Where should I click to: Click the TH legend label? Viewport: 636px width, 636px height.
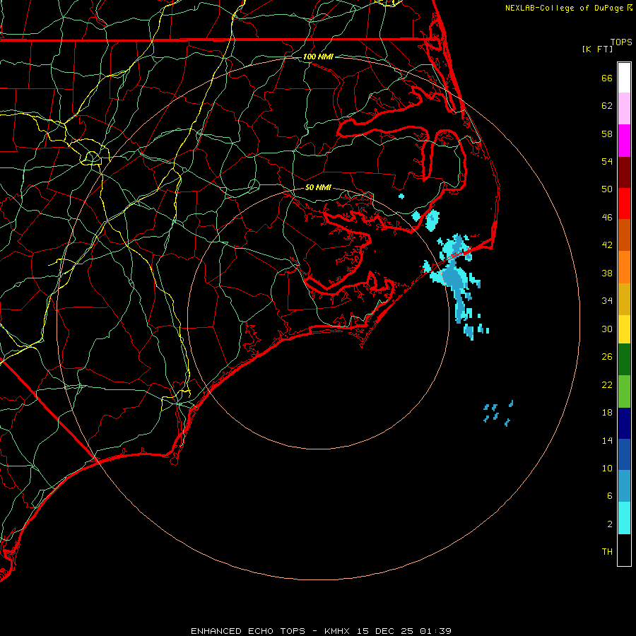click(x=607, y=552)
